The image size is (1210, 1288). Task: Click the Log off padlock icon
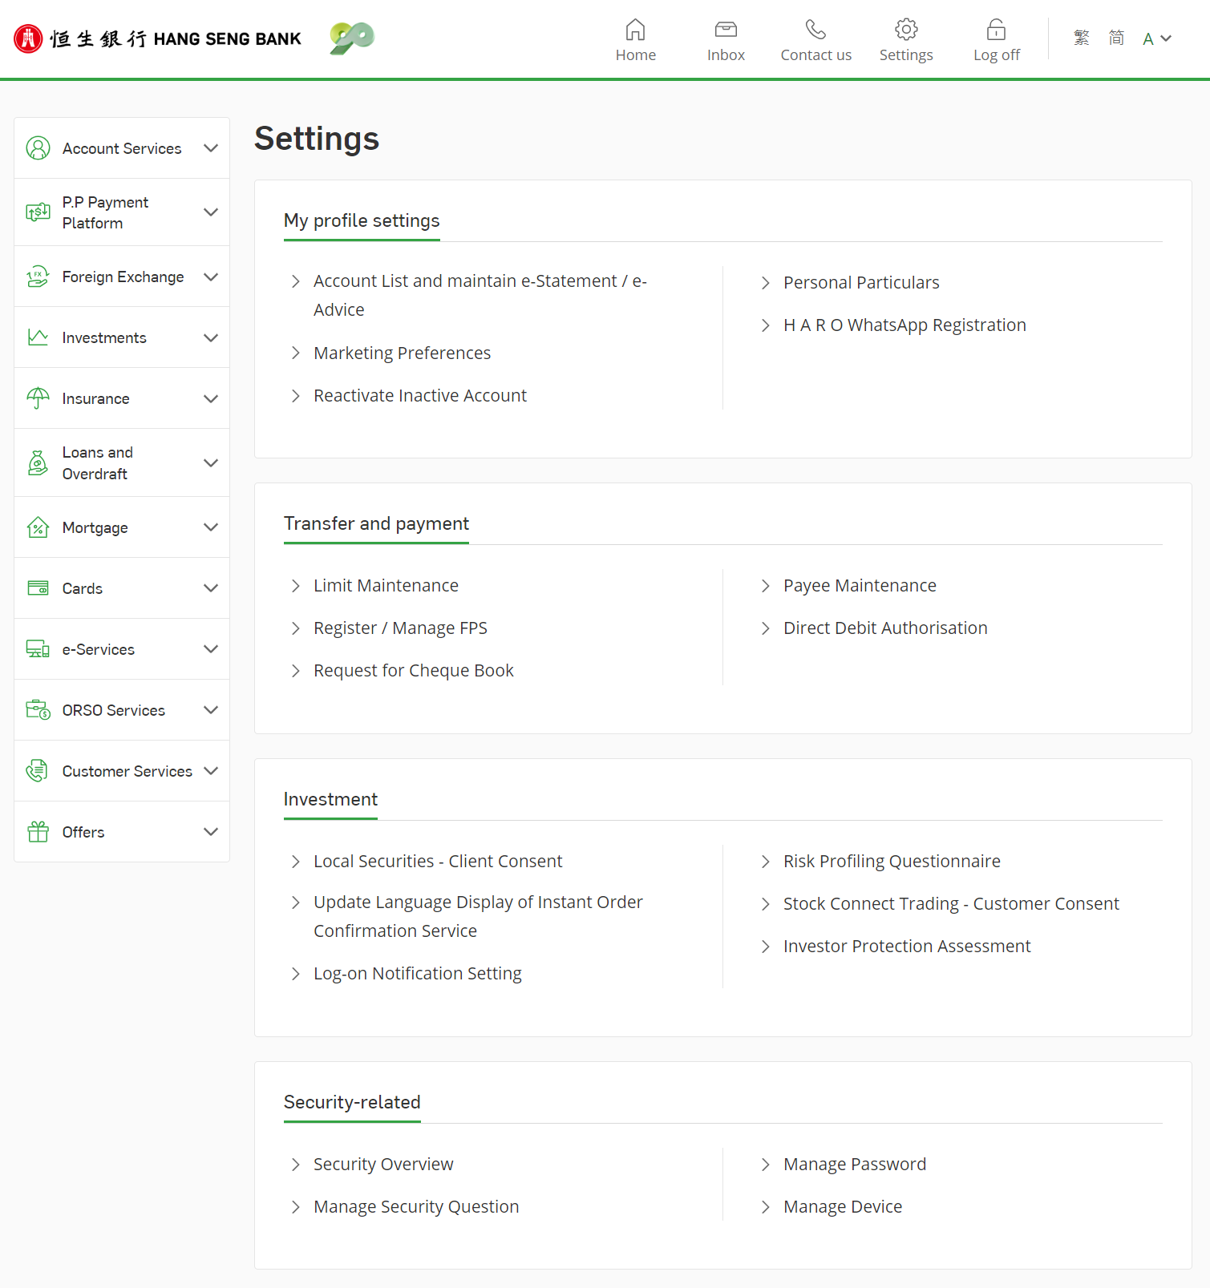[x=996, y=30]
